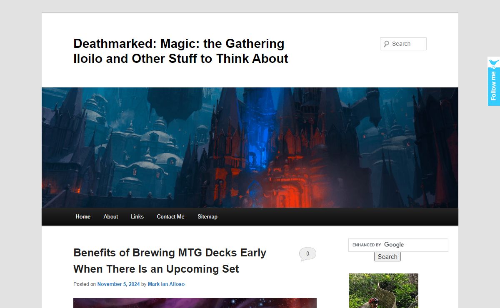This screenshot has width=500, height=308.
Task: Open the post's featured image
Action: (195, 303)
